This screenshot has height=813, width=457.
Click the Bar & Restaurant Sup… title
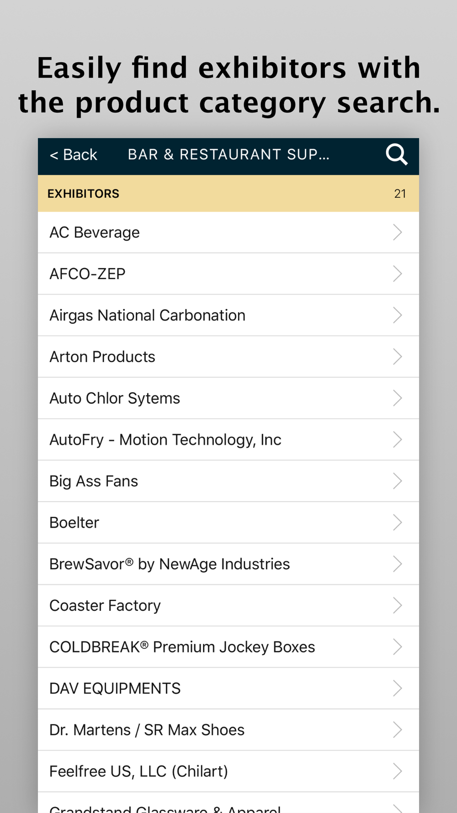point(228,155)
